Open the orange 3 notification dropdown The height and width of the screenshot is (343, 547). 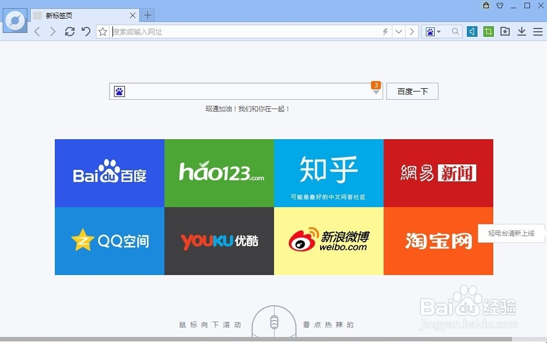click(375, 88)
